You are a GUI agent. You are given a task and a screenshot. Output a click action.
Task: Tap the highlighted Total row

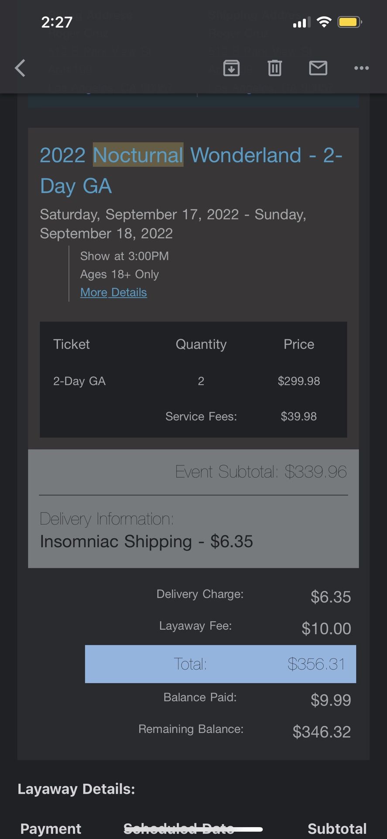click(220, 664)
